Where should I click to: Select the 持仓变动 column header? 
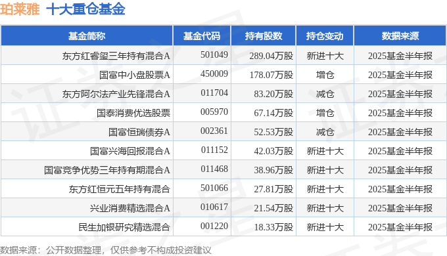pos(325,36)
